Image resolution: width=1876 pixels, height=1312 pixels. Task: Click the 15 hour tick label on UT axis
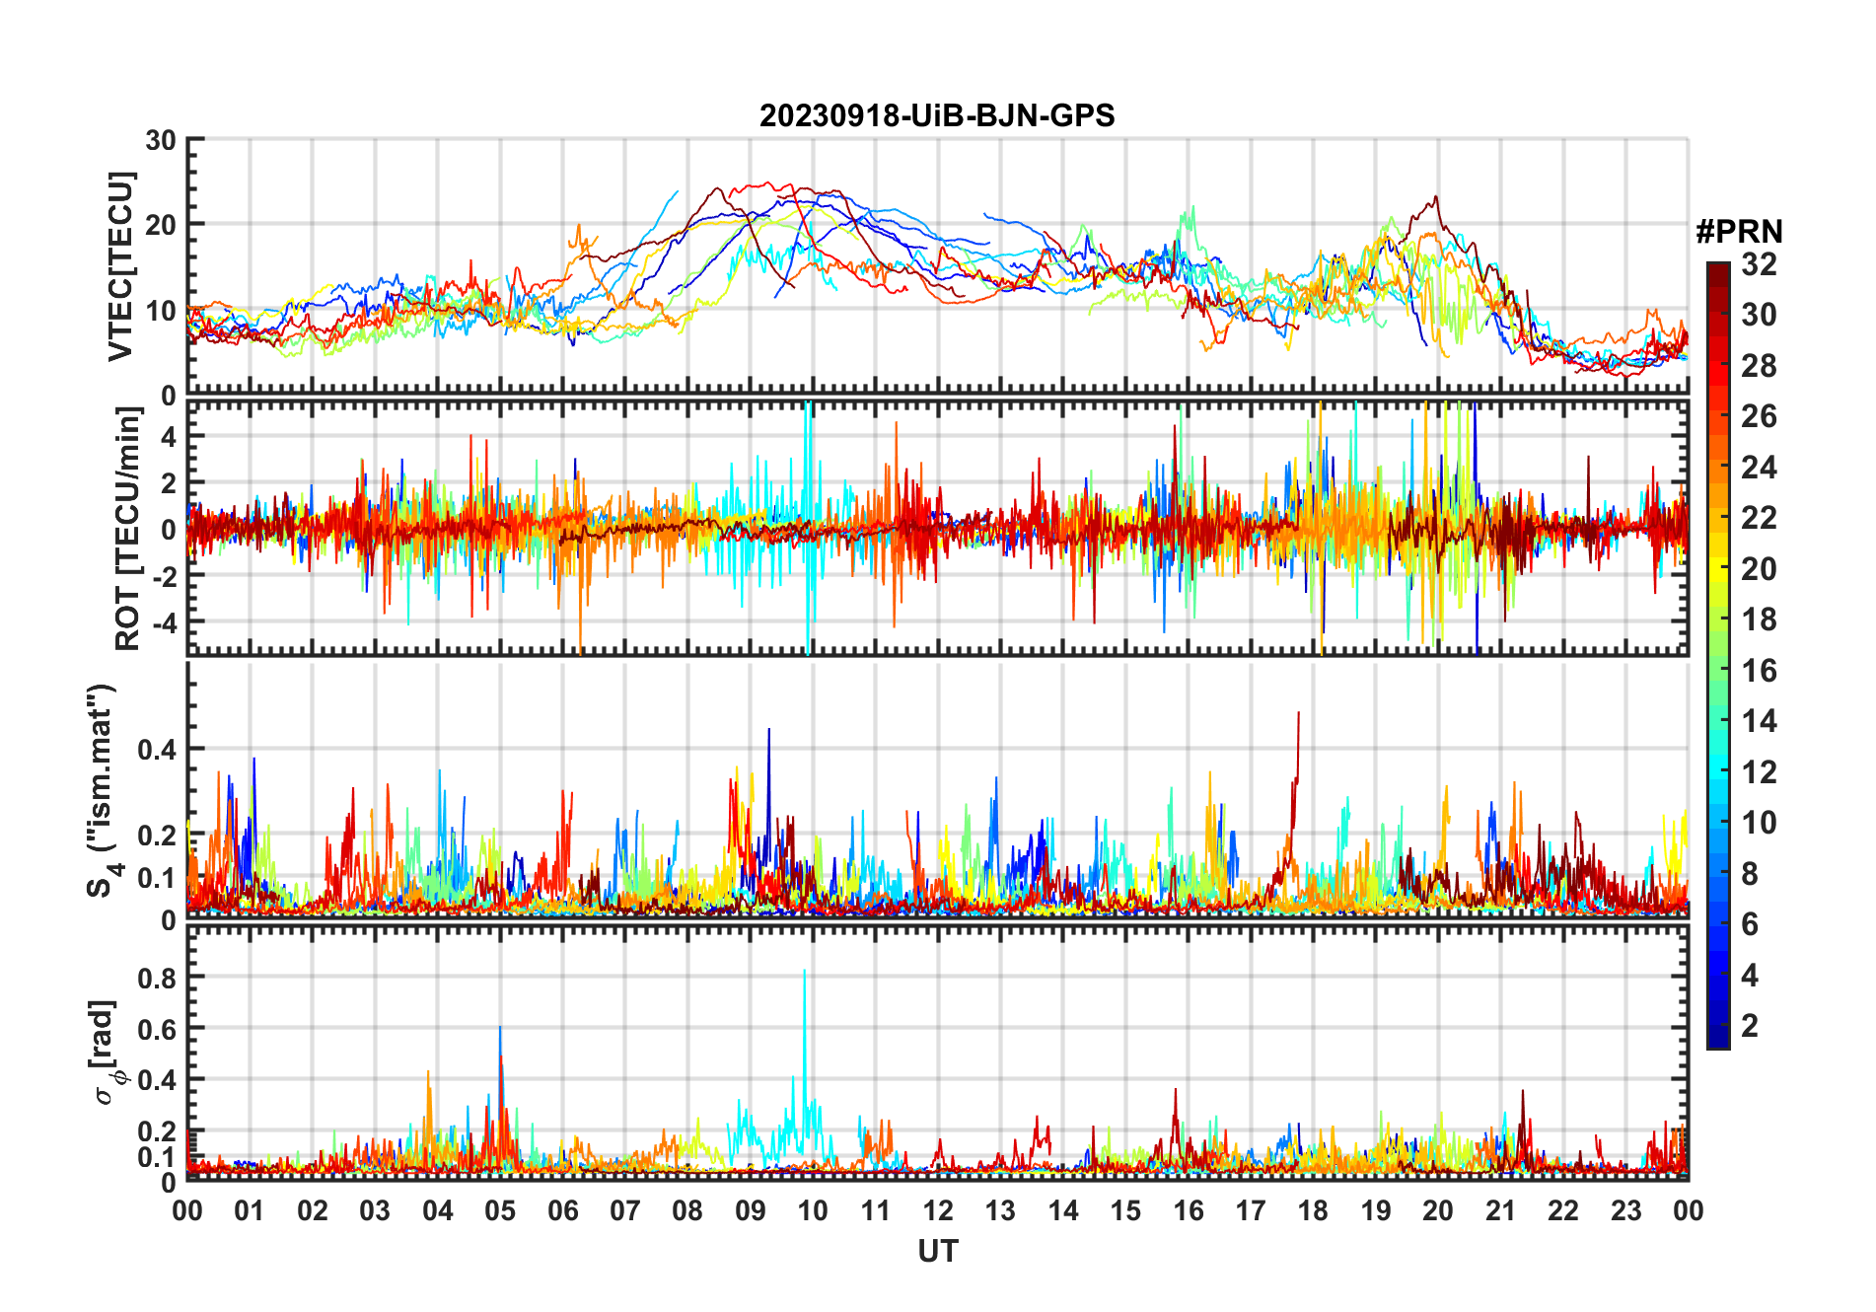click(1125, 1210)
